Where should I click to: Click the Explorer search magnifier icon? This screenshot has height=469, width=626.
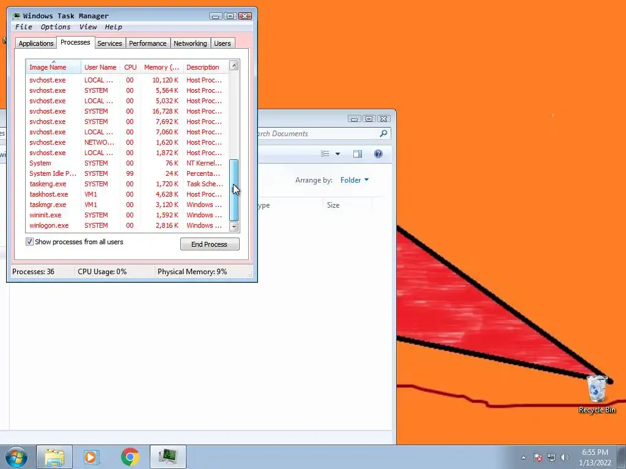(383, 134)
